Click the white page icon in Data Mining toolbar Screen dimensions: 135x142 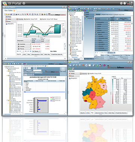pyautogui.click(x=90, y=65)
